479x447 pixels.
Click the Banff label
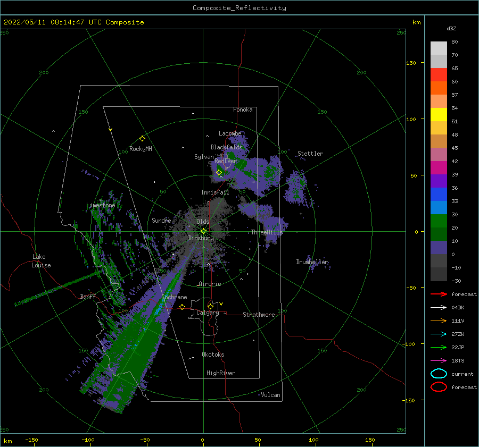click(88, 296)
